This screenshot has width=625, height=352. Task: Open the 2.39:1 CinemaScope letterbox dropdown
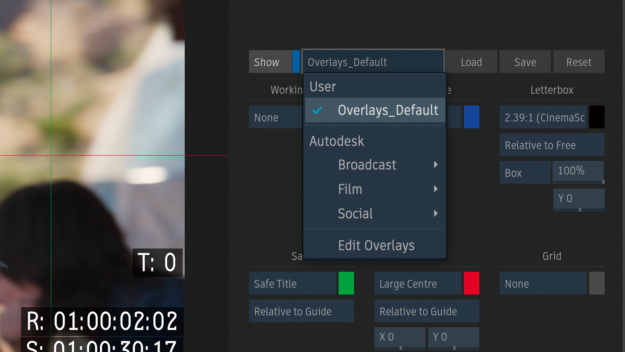[x=543, y=117]
